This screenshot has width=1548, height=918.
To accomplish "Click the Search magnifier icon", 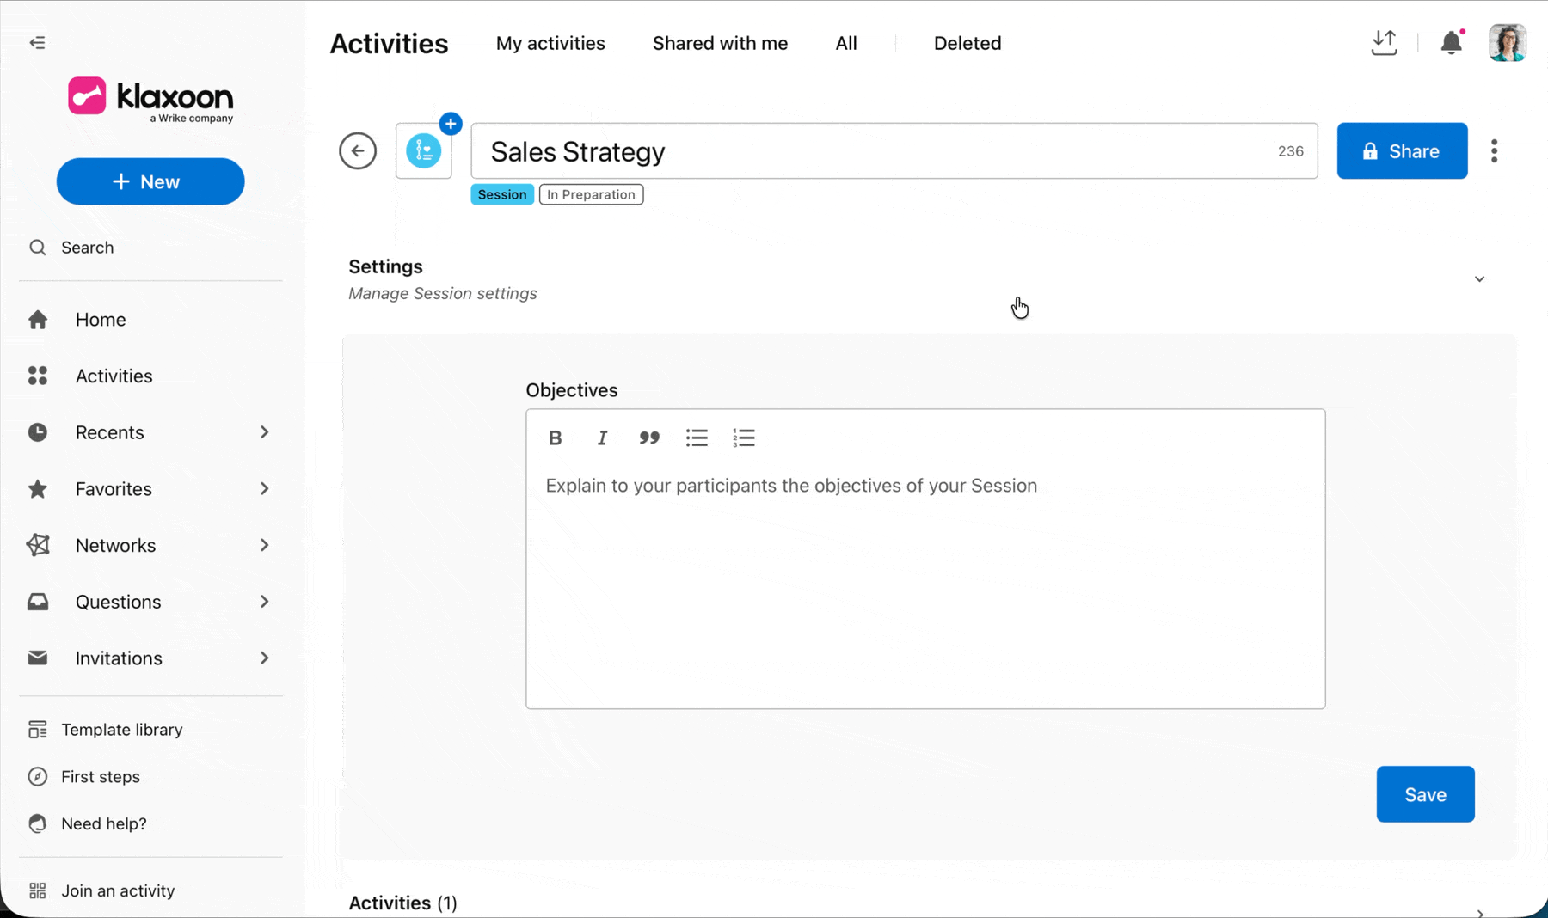I will pos(37,248).
